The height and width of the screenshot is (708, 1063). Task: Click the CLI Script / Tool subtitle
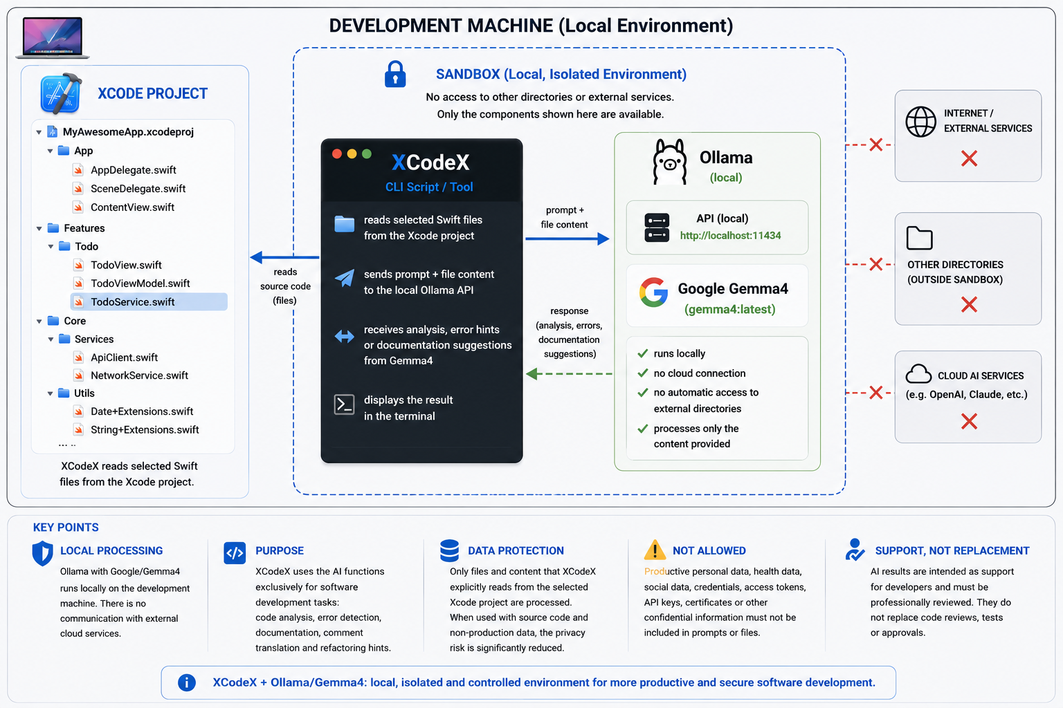[429, 187]
